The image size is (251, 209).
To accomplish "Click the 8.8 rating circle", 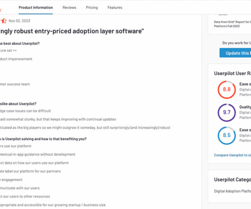I will tap(226, 90).
